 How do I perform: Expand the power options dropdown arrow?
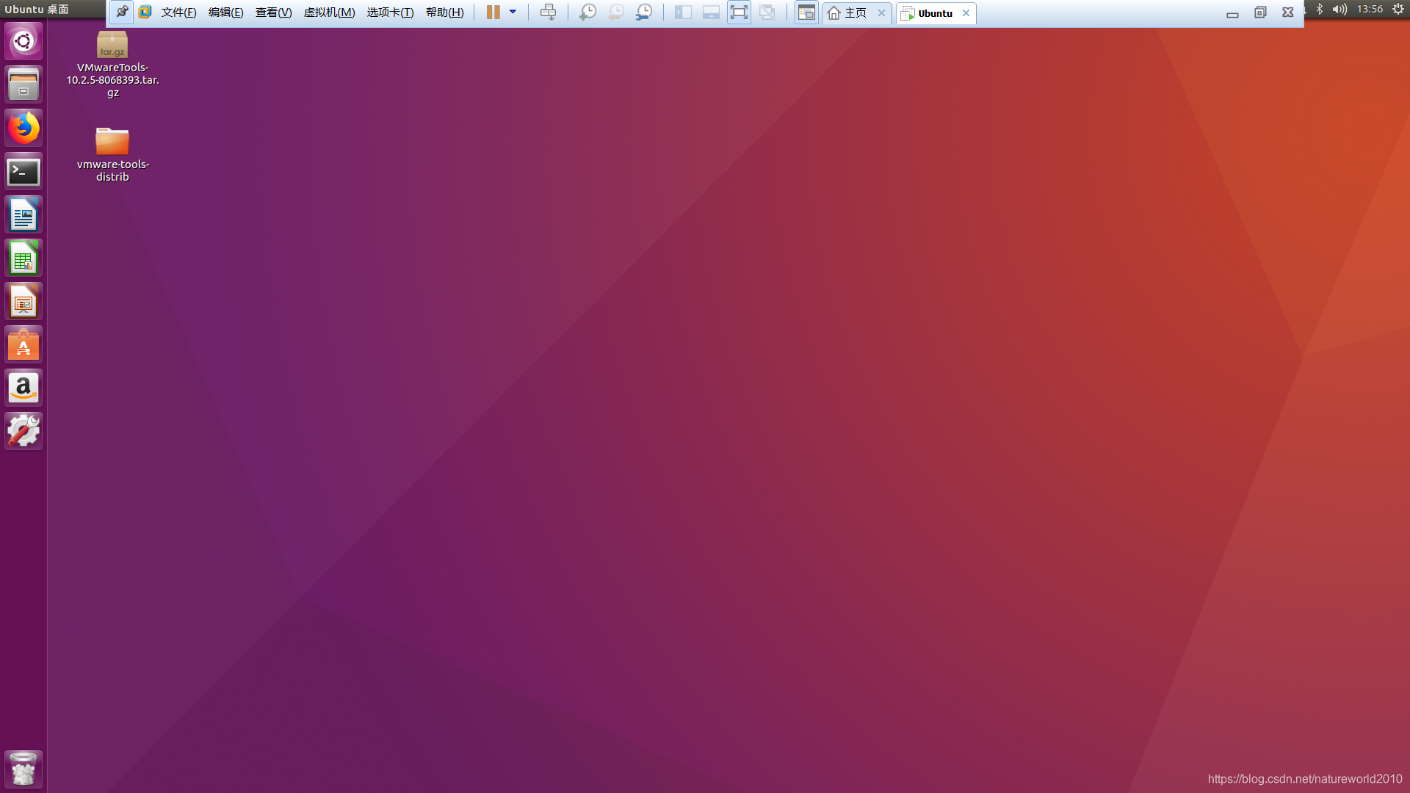point(513,12)
